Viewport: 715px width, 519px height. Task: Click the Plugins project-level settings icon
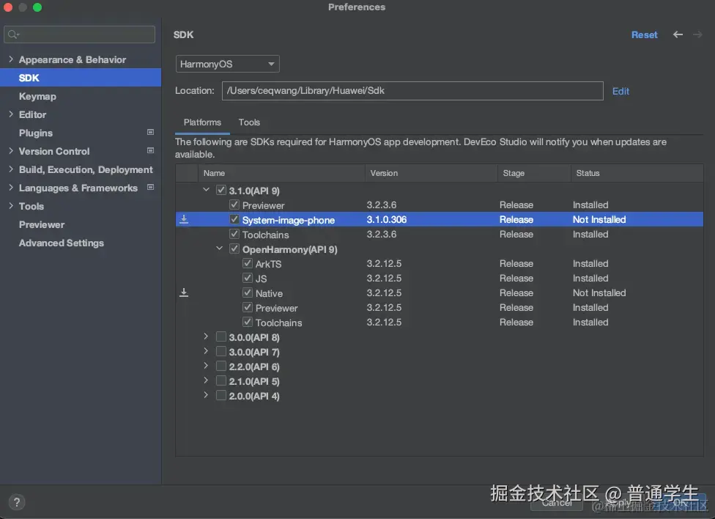pos(150,133)
